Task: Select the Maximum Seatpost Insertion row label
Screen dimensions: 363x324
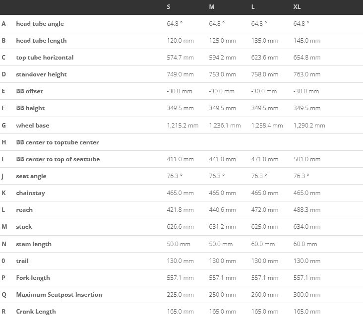Action: click(x=59, y=295)
